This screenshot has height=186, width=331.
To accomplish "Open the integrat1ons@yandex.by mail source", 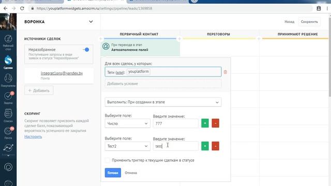I will [x=62, y=73].
